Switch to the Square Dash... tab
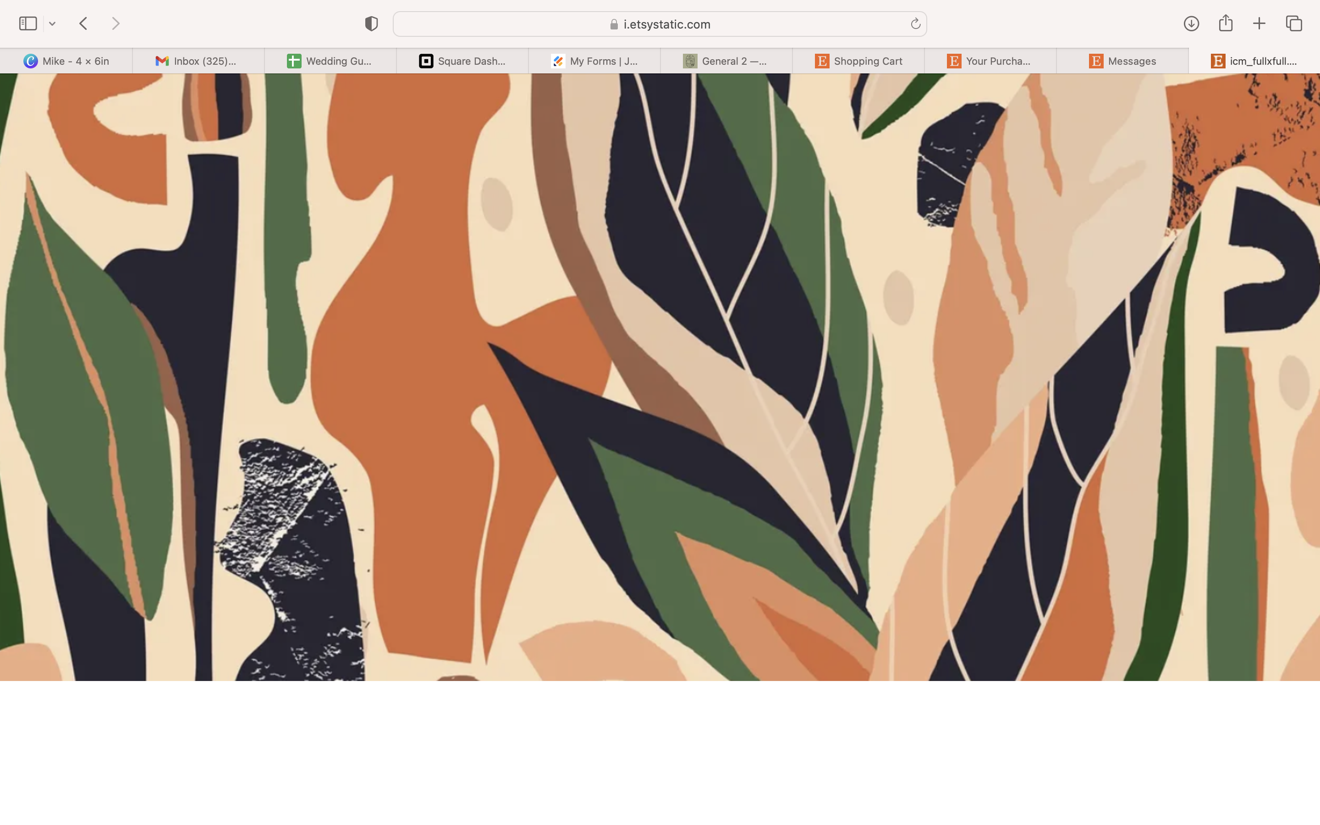 462,61
